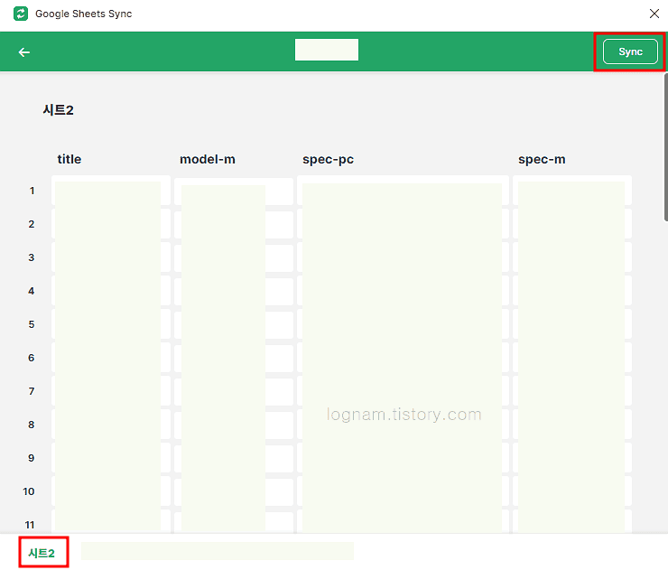The width and height of the screenshot is (668, 570).
Task: Select row number 3
Action: (32, 257)
